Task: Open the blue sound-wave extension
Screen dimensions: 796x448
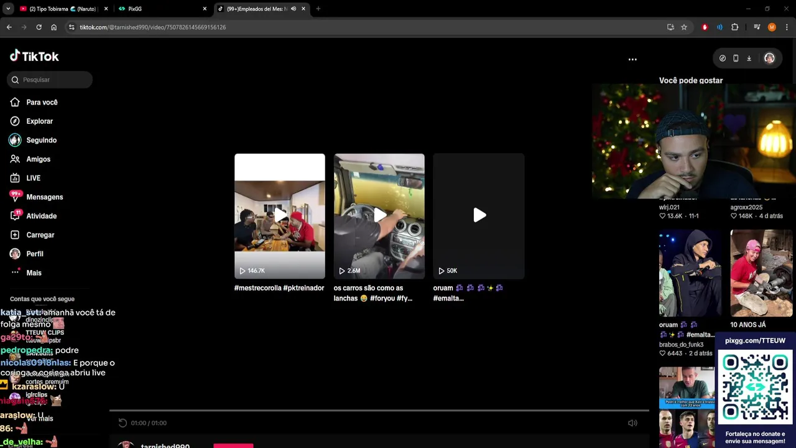Action: coord(720,27)
